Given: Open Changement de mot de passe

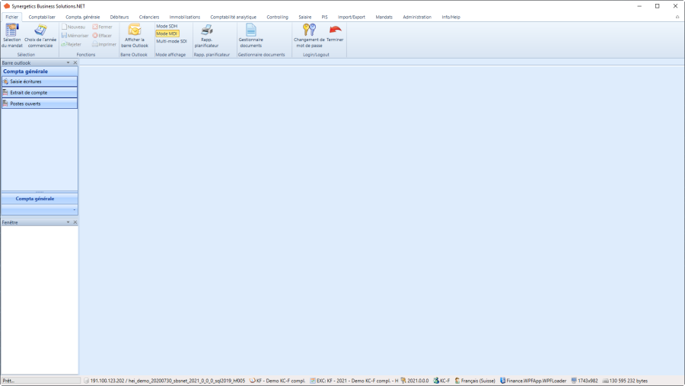Looking at the screenshot, I should [x=309, y=36].
